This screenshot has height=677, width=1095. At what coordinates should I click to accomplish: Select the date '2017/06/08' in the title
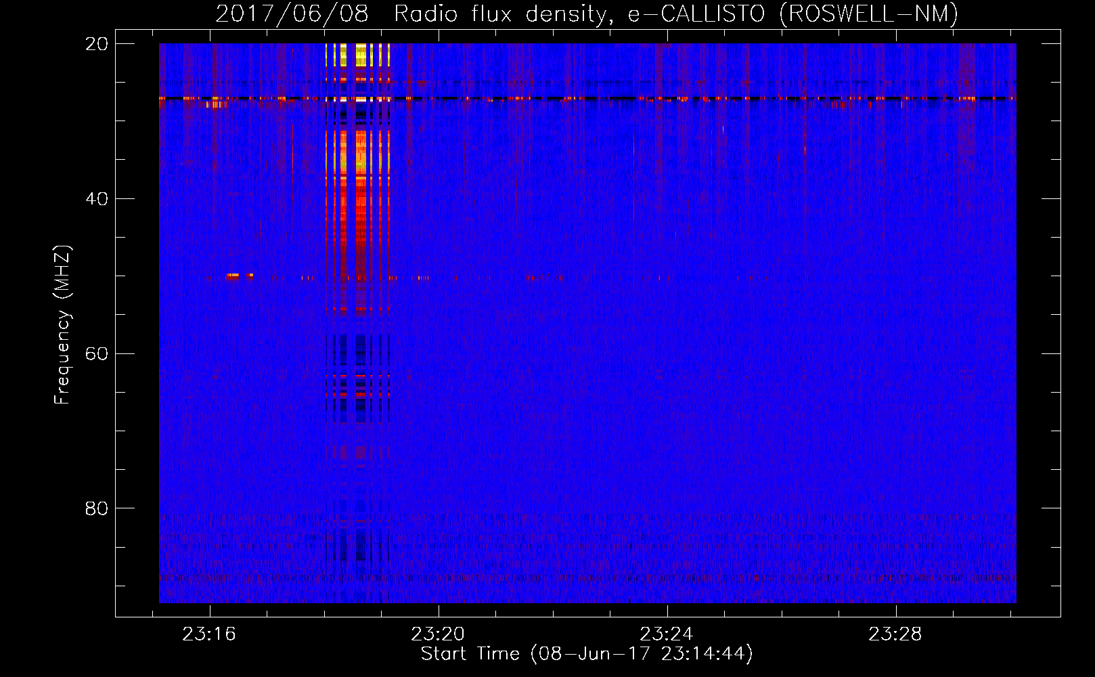pos(292,14)
